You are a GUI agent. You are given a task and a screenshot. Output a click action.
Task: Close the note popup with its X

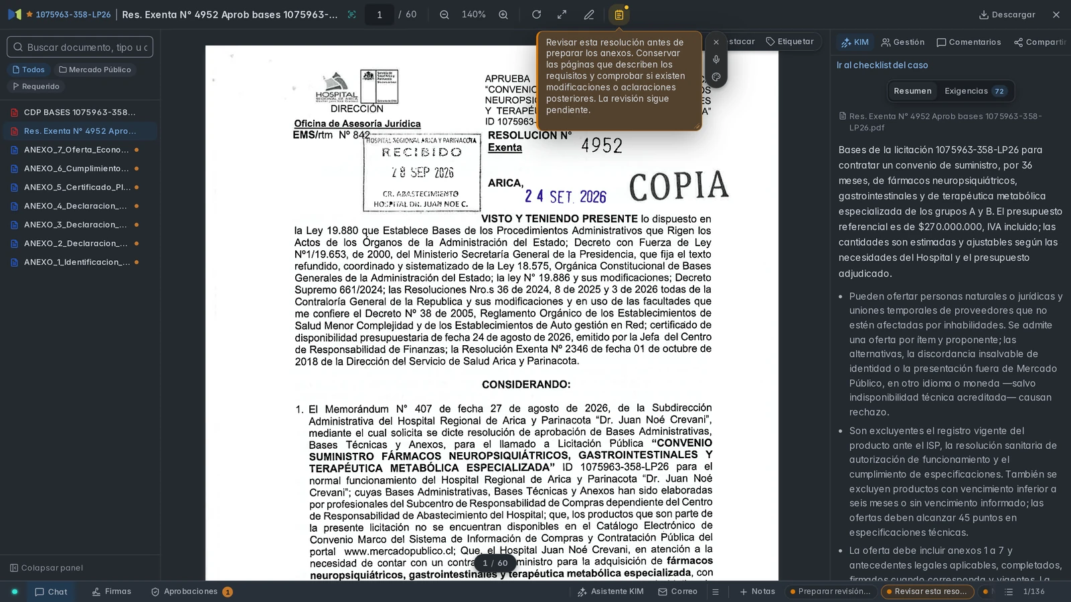[716, 42]
